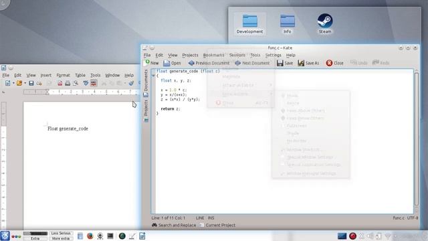
Task: Click the Print icon in Writer toolbar
Action: 68,83
